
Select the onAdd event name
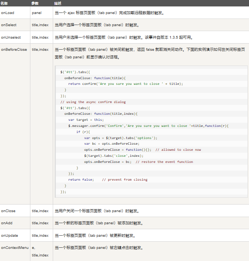pos(7,223)
